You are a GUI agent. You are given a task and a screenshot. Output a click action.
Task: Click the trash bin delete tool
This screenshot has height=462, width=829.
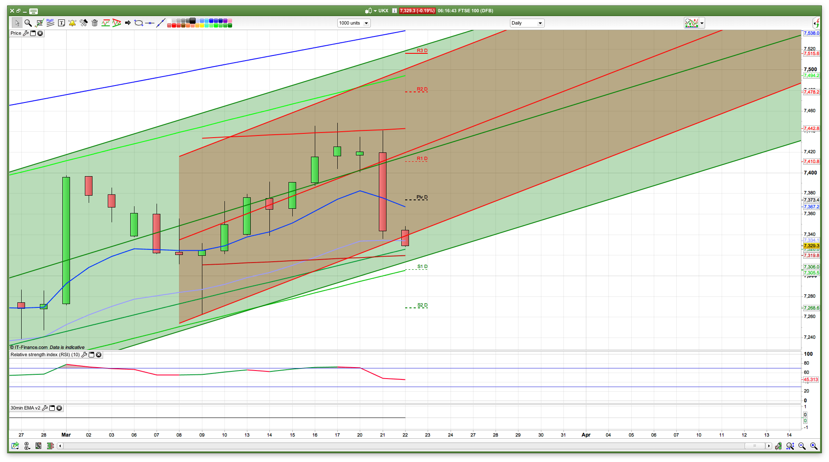coord(95,23)
